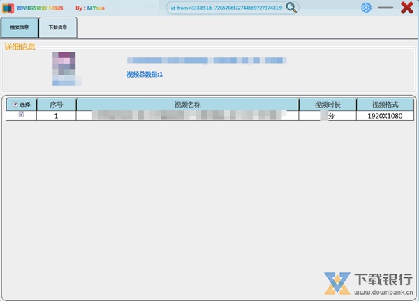Click the 视频总数量:1 label
Image resolution: width=419 pixels, height=301 pixels.
click(x=145, y=74)
